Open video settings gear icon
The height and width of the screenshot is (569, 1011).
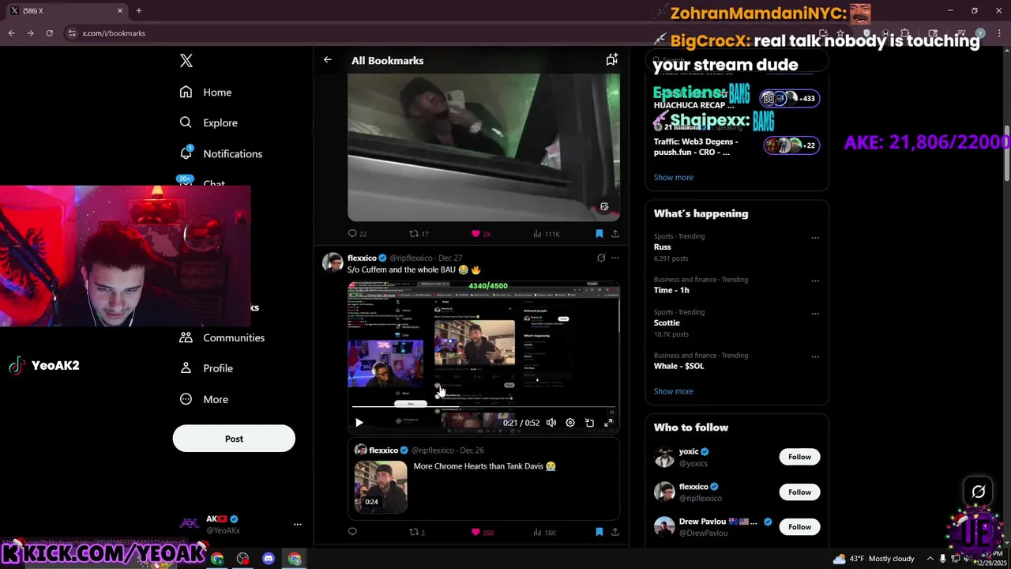click(x=569, y=423)
